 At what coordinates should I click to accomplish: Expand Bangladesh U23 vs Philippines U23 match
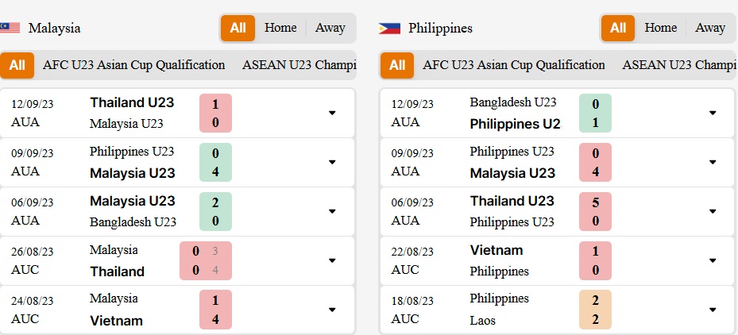[x=712, y=113]
